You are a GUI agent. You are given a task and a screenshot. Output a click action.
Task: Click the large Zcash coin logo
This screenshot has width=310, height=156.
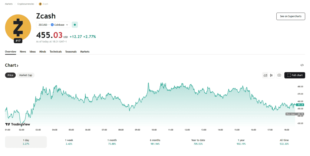(x=18, y=27)
